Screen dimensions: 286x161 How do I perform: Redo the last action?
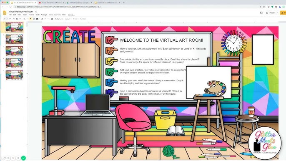(13, 19)
